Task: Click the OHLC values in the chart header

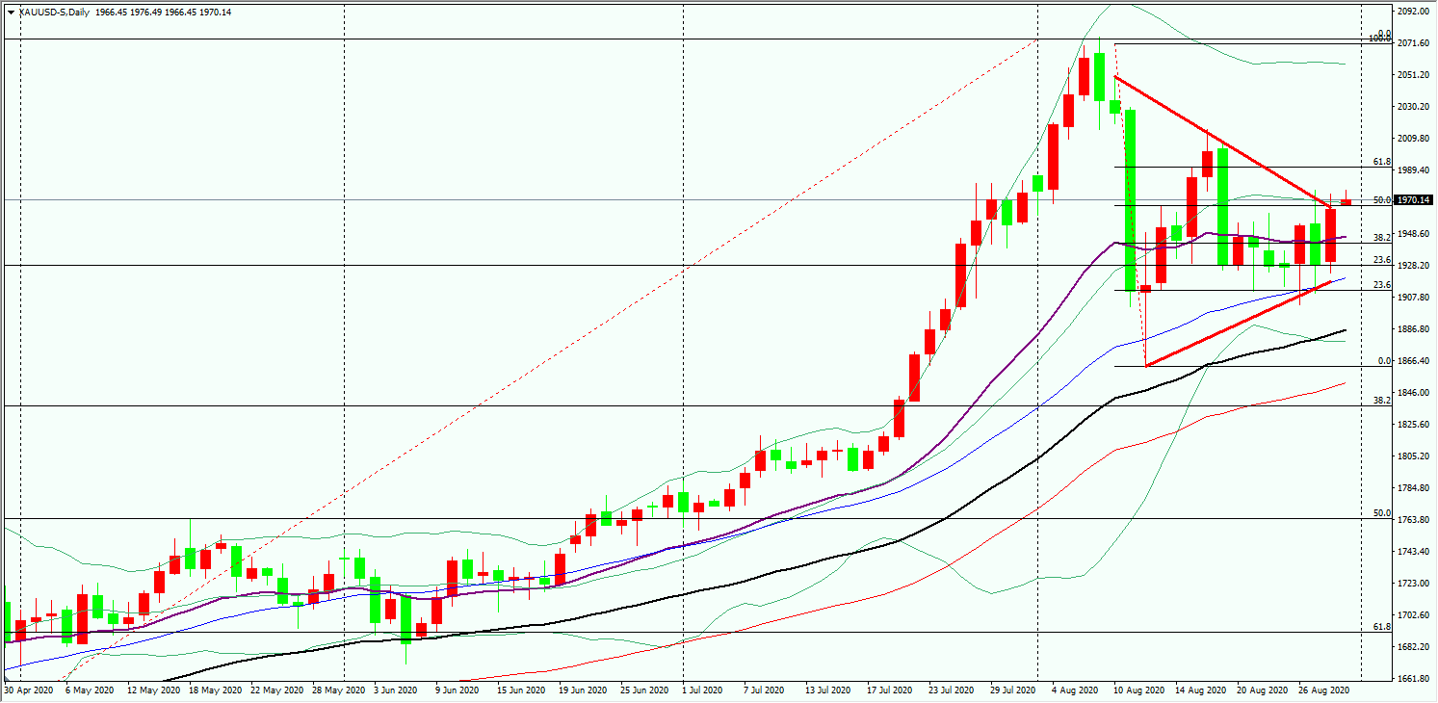Action: click(164, 12)
